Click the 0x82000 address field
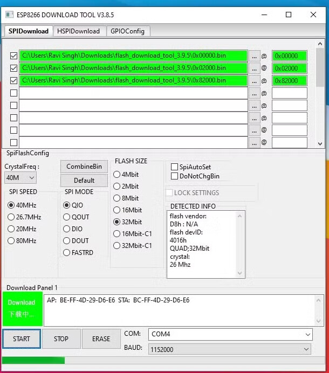The height and width of the screenshot is (373, 329). [290, 81]
